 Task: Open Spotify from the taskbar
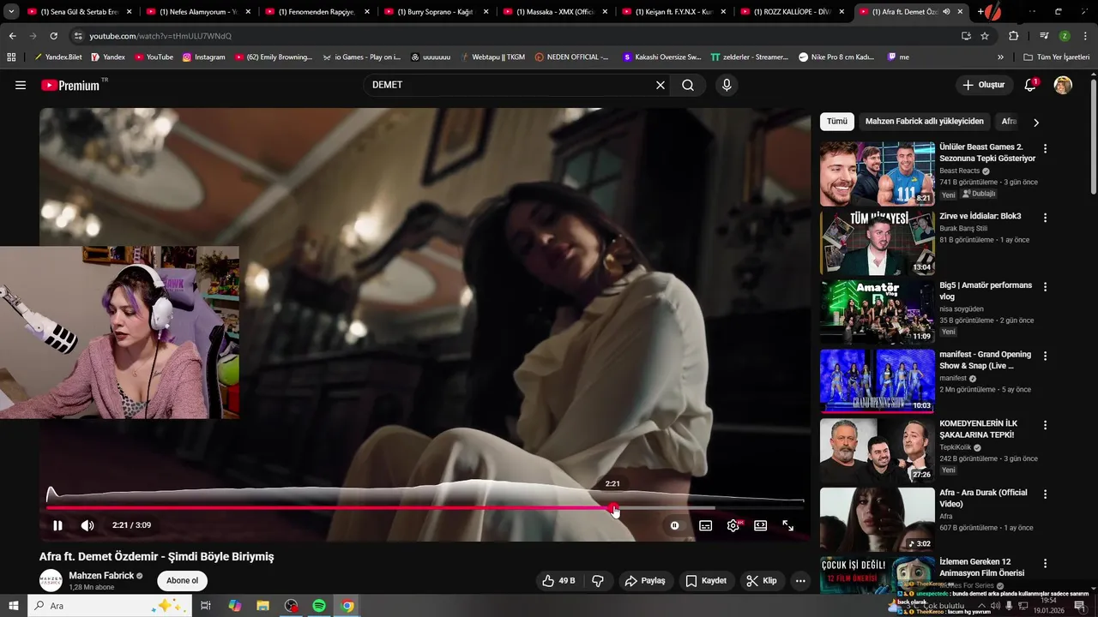[x=319, y=606]
